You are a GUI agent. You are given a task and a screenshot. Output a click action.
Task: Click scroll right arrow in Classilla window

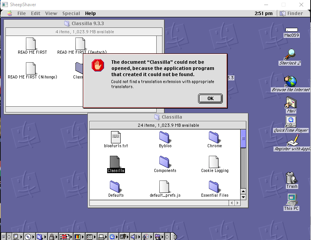tap(237, 203)
